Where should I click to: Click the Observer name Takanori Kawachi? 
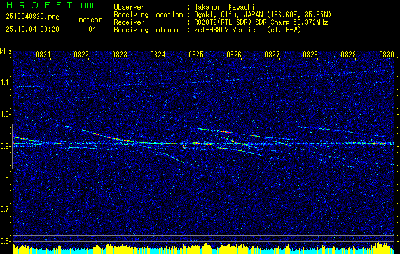pyautogui.click(x=223, y=8)
